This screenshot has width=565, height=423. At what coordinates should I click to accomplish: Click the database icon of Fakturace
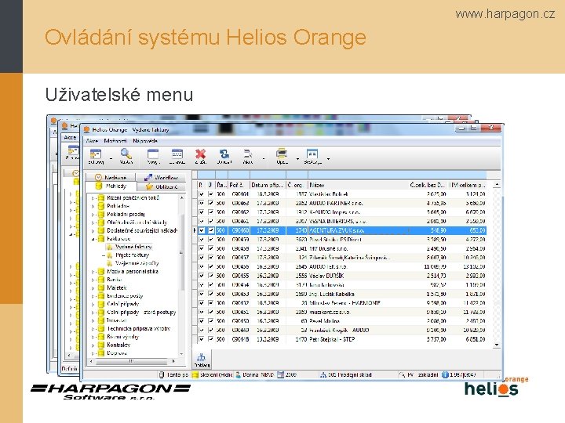coord(101,239)
